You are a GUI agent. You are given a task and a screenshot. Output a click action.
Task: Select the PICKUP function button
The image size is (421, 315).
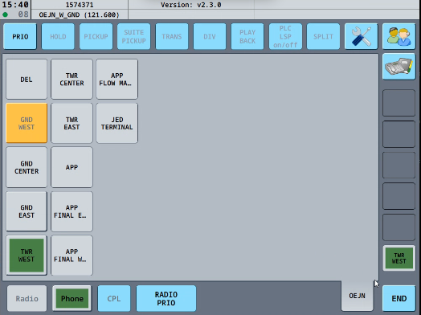[x=96, y=36]
